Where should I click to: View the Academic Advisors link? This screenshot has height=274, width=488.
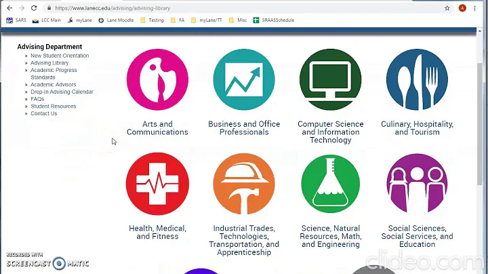point(54,84)
